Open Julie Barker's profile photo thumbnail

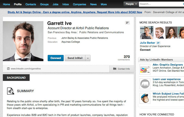click(147, 32)
